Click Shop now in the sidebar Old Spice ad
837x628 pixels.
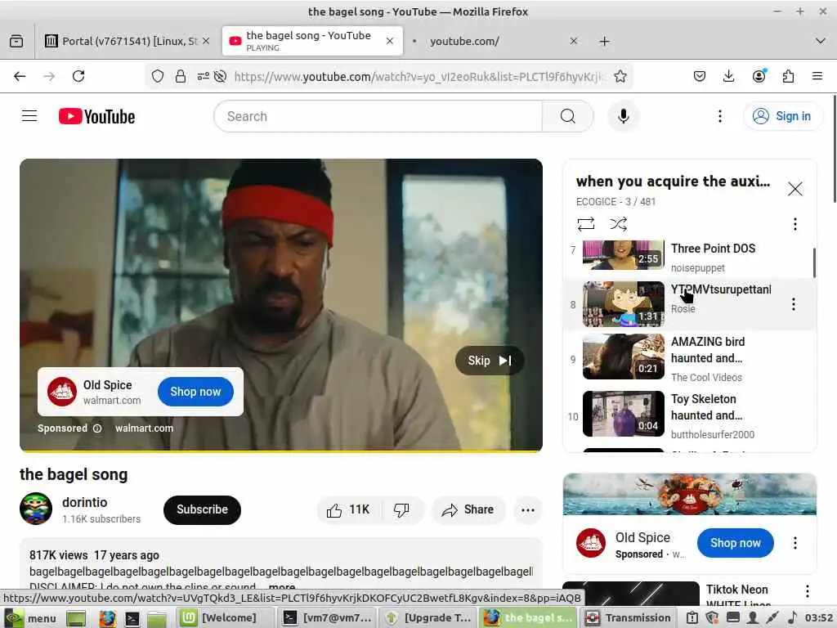click(735, 543)
